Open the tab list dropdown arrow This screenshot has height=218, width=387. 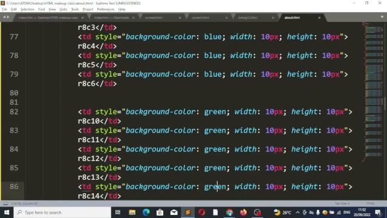tap(382, 17)
